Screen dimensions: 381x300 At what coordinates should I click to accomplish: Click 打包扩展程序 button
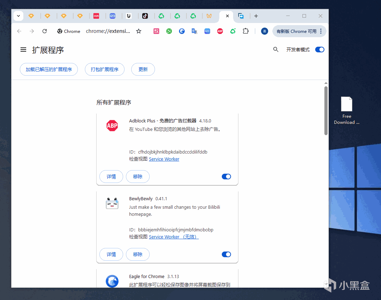pyautogui.click(x=105, y=69)
